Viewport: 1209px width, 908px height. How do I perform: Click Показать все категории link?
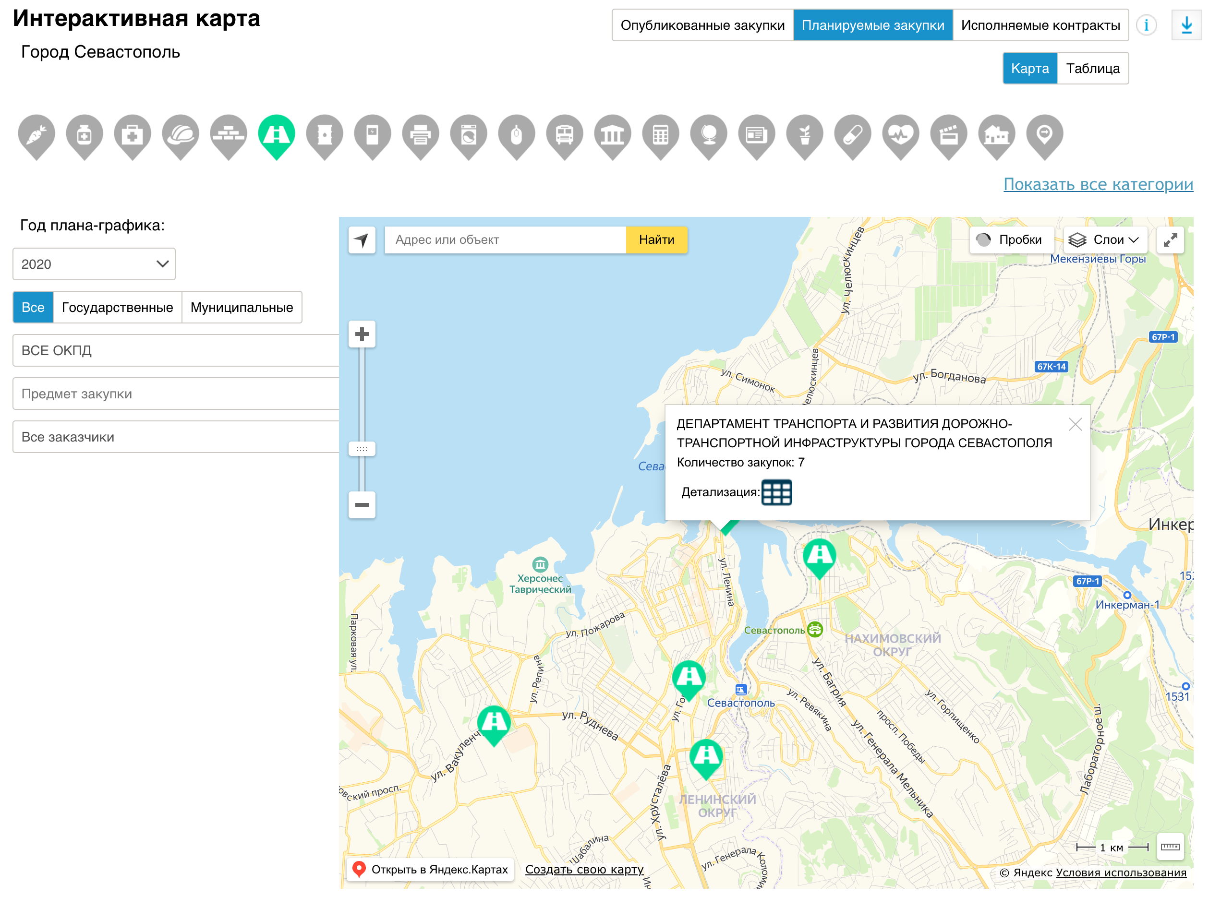(1098, 184)
